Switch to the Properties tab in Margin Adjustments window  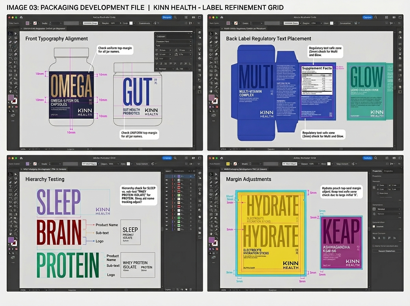tap(377, 171)
